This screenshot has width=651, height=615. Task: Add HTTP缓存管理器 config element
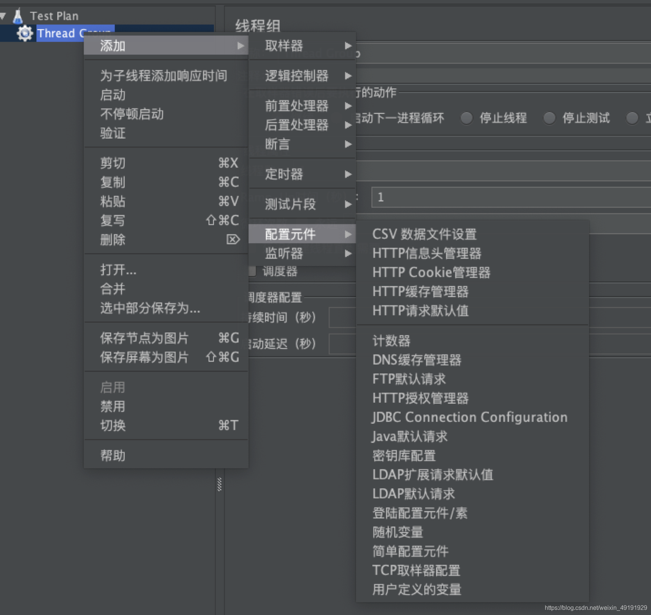click(x=473, y=291)
